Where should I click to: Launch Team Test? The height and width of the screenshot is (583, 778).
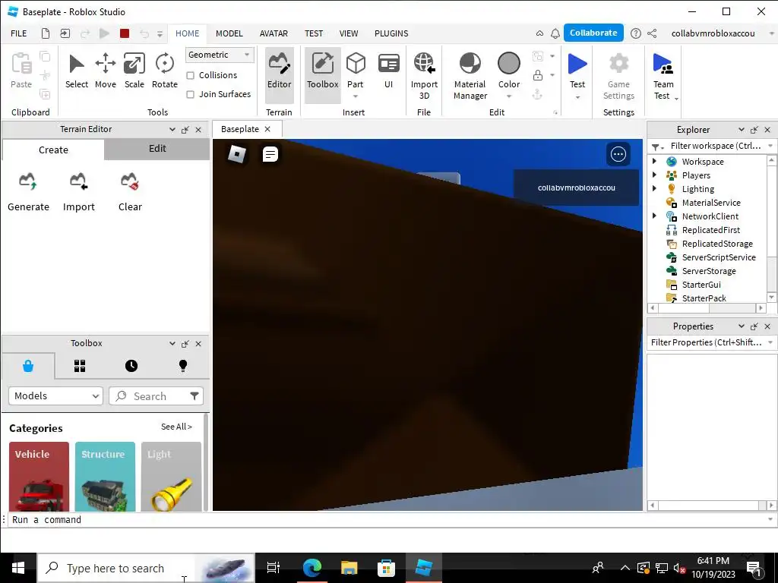[663, 75]
